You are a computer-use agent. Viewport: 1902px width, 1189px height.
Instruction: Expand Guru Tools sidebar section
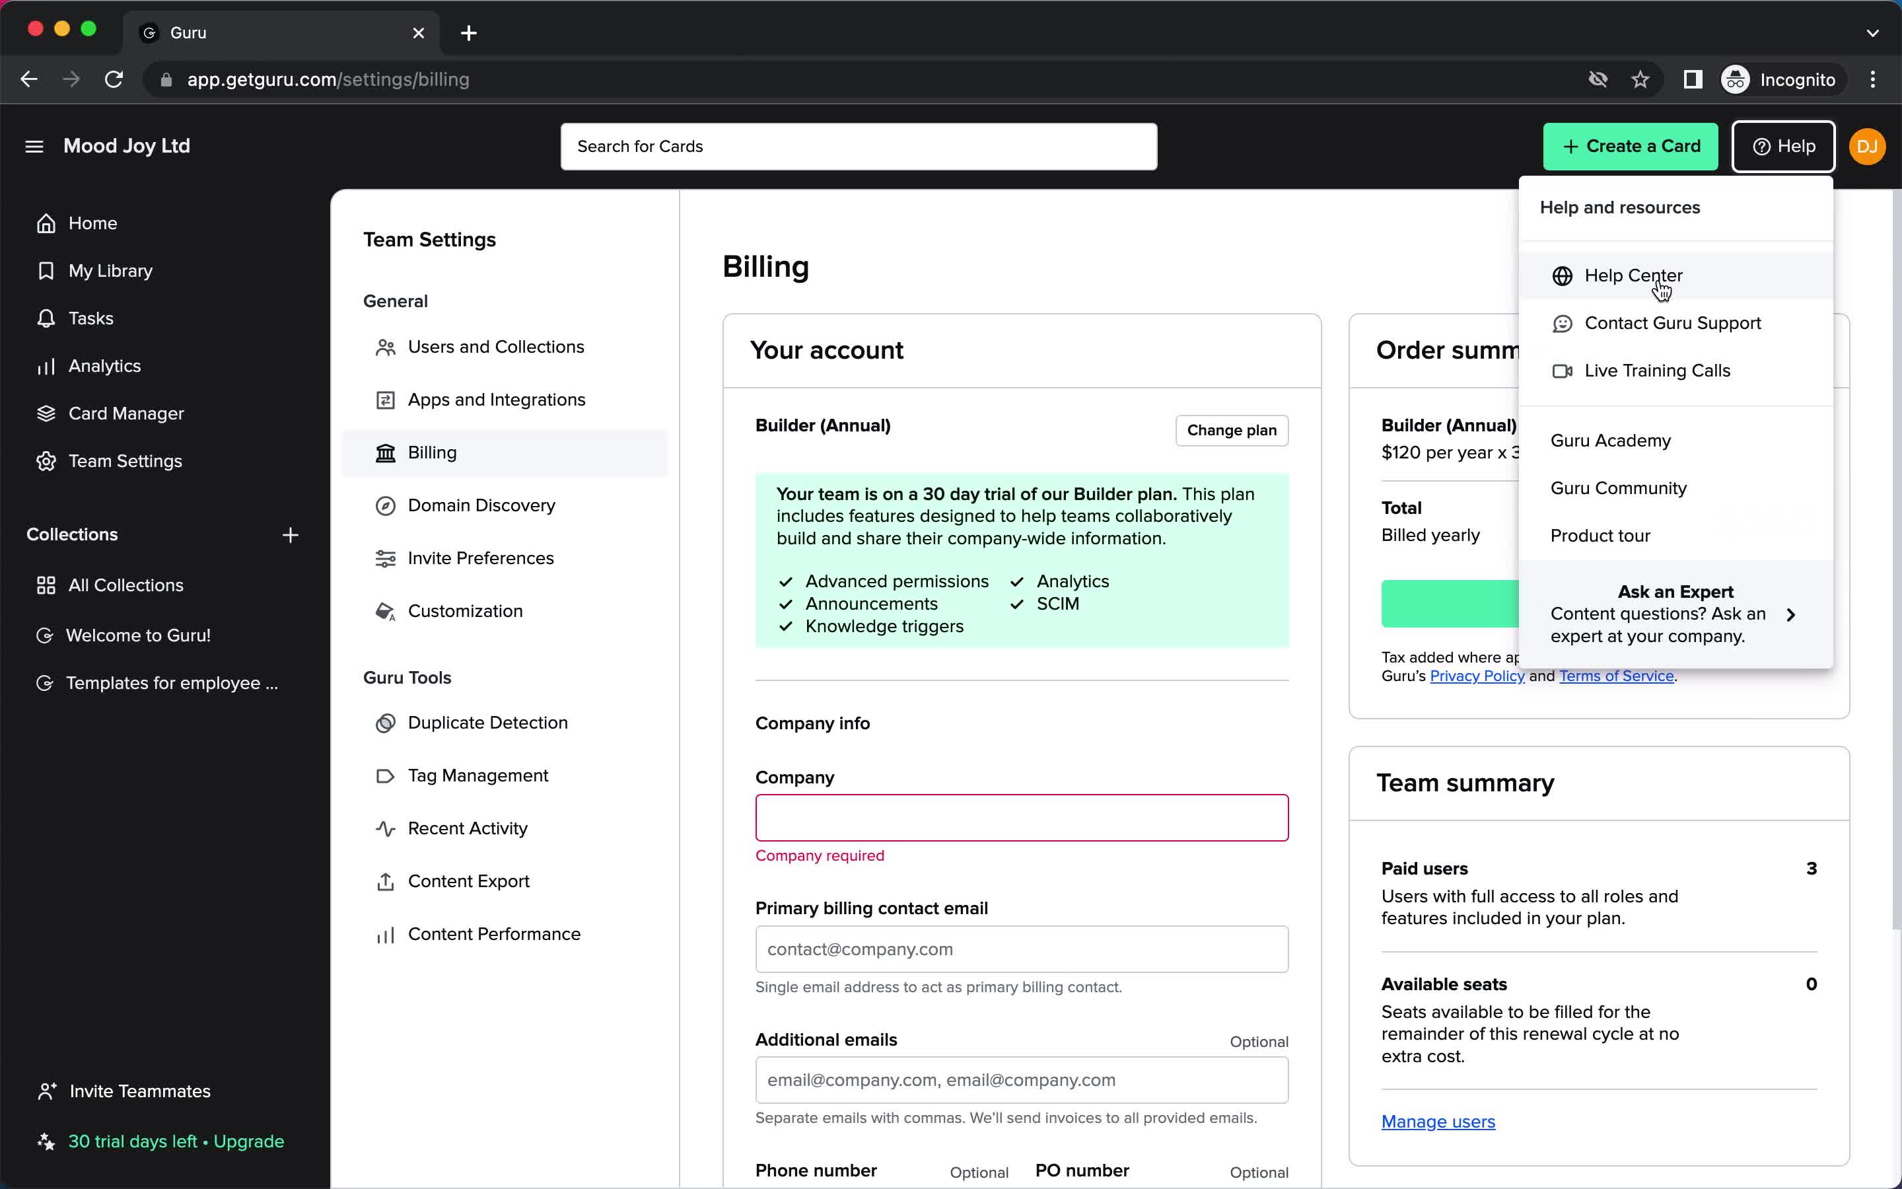(408, 676)
